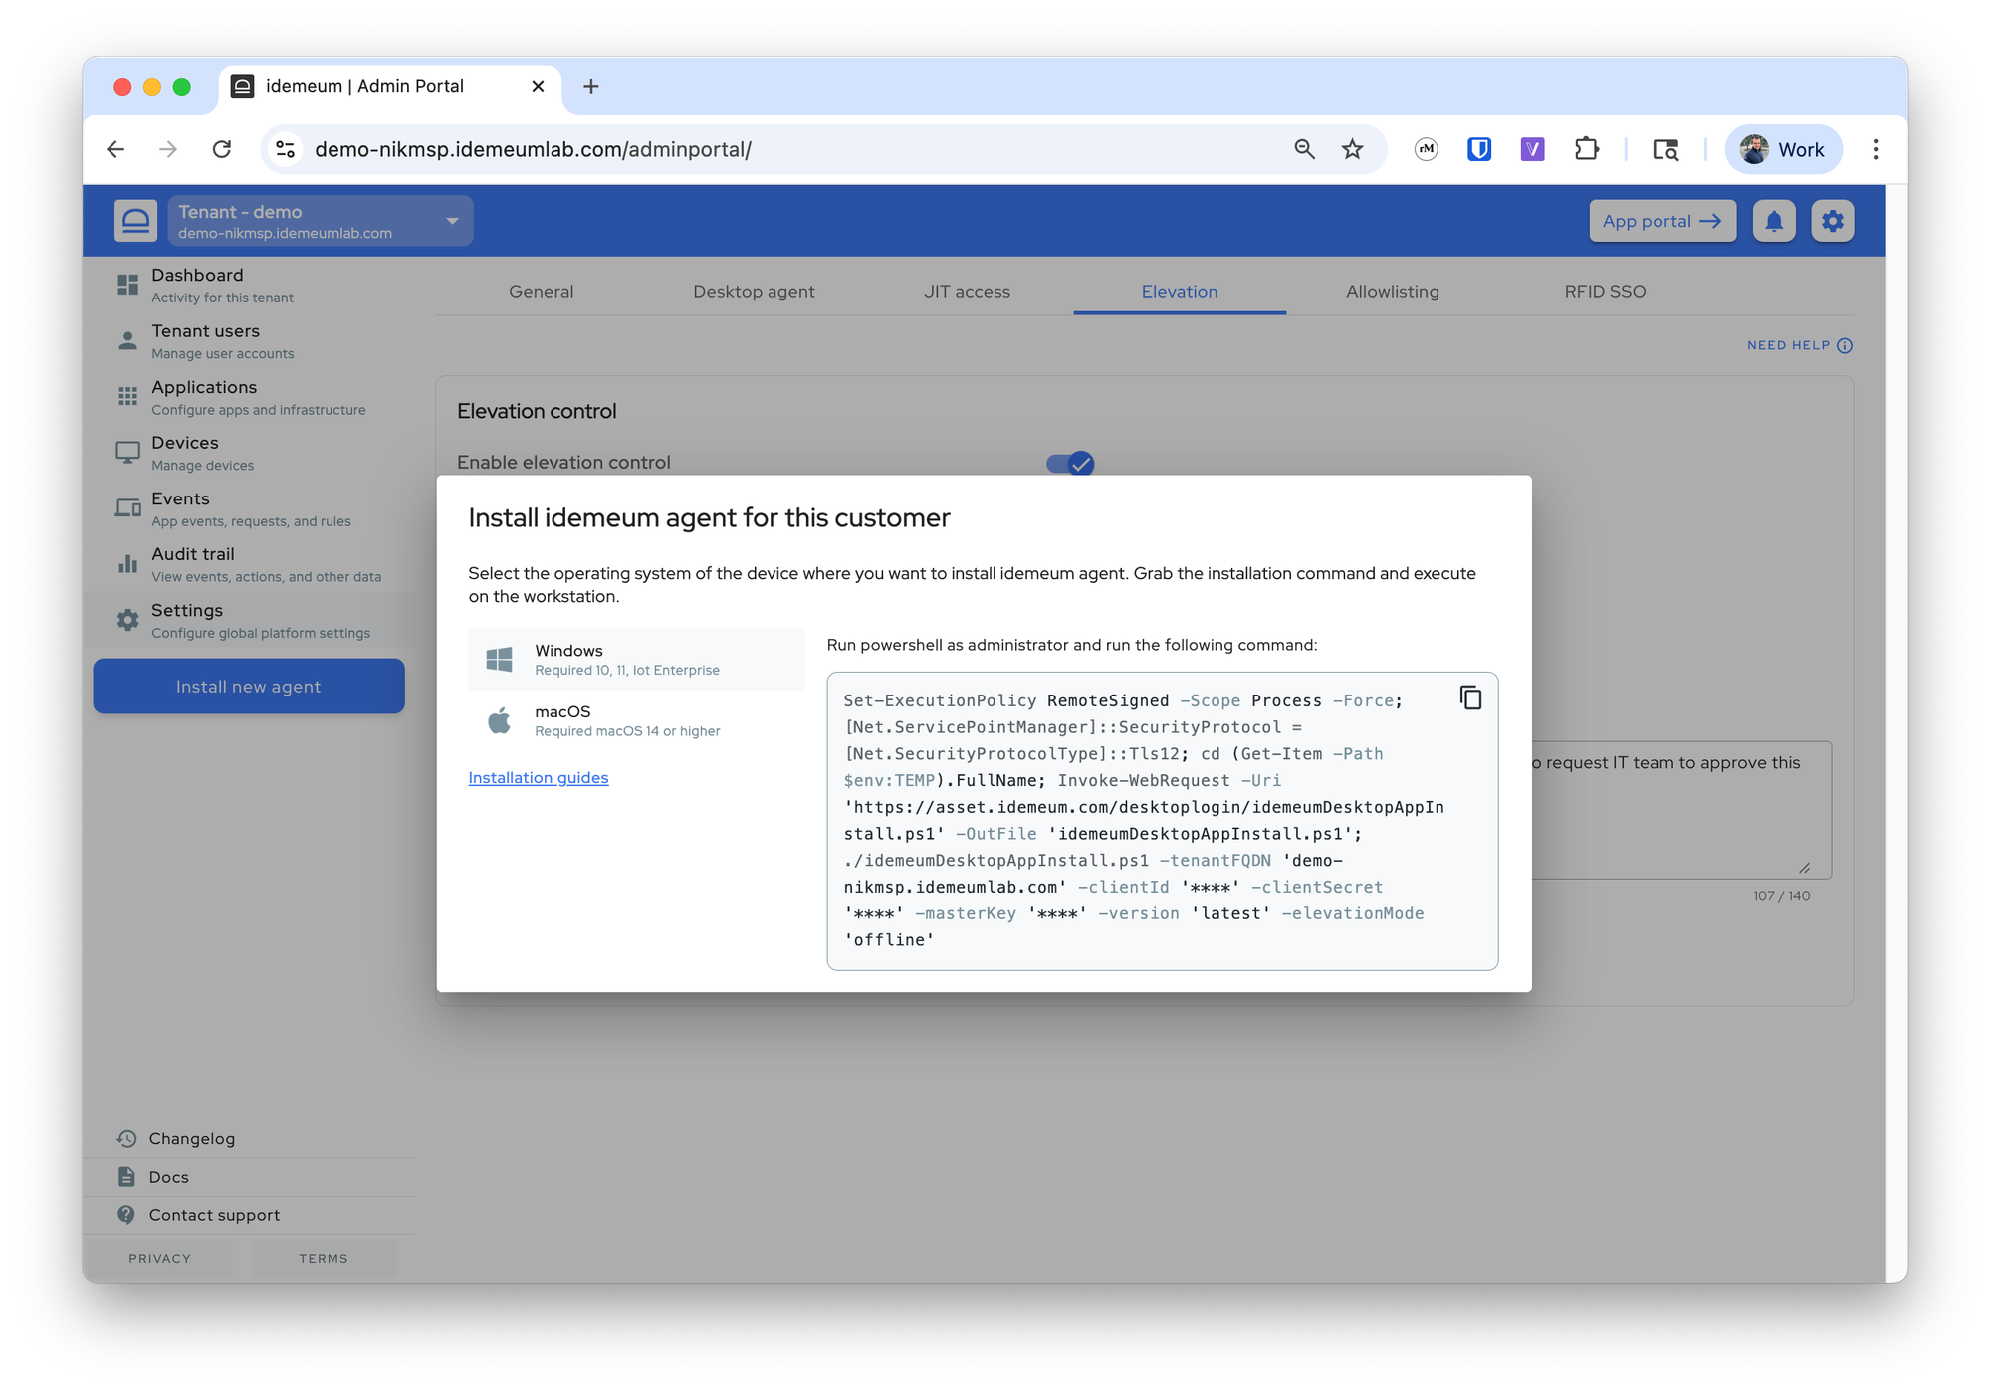This screenshot has width=1991, height=1392.
Task: Click the command text box
Action: 1162,821
